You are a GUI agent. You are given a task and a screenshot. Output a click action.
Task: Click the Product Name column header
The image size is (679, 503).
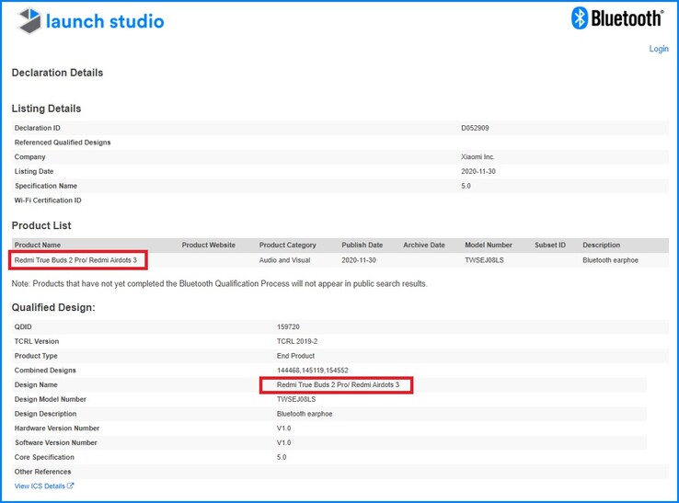pyautogui.click(x=37, y=246)
